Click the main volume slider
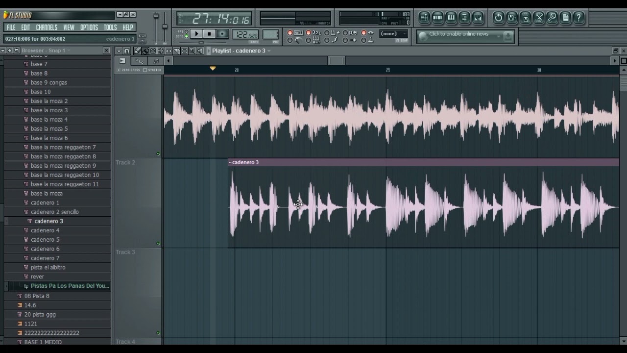 click(156, 16)
